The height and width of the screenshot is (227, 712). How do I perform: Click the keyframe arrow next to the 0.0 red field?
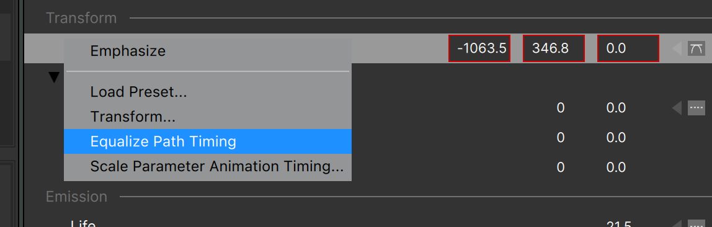[x=677, y=48]
